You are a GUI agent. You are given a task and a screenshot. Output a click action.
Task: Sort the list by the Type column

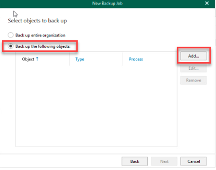pos(80,59)
